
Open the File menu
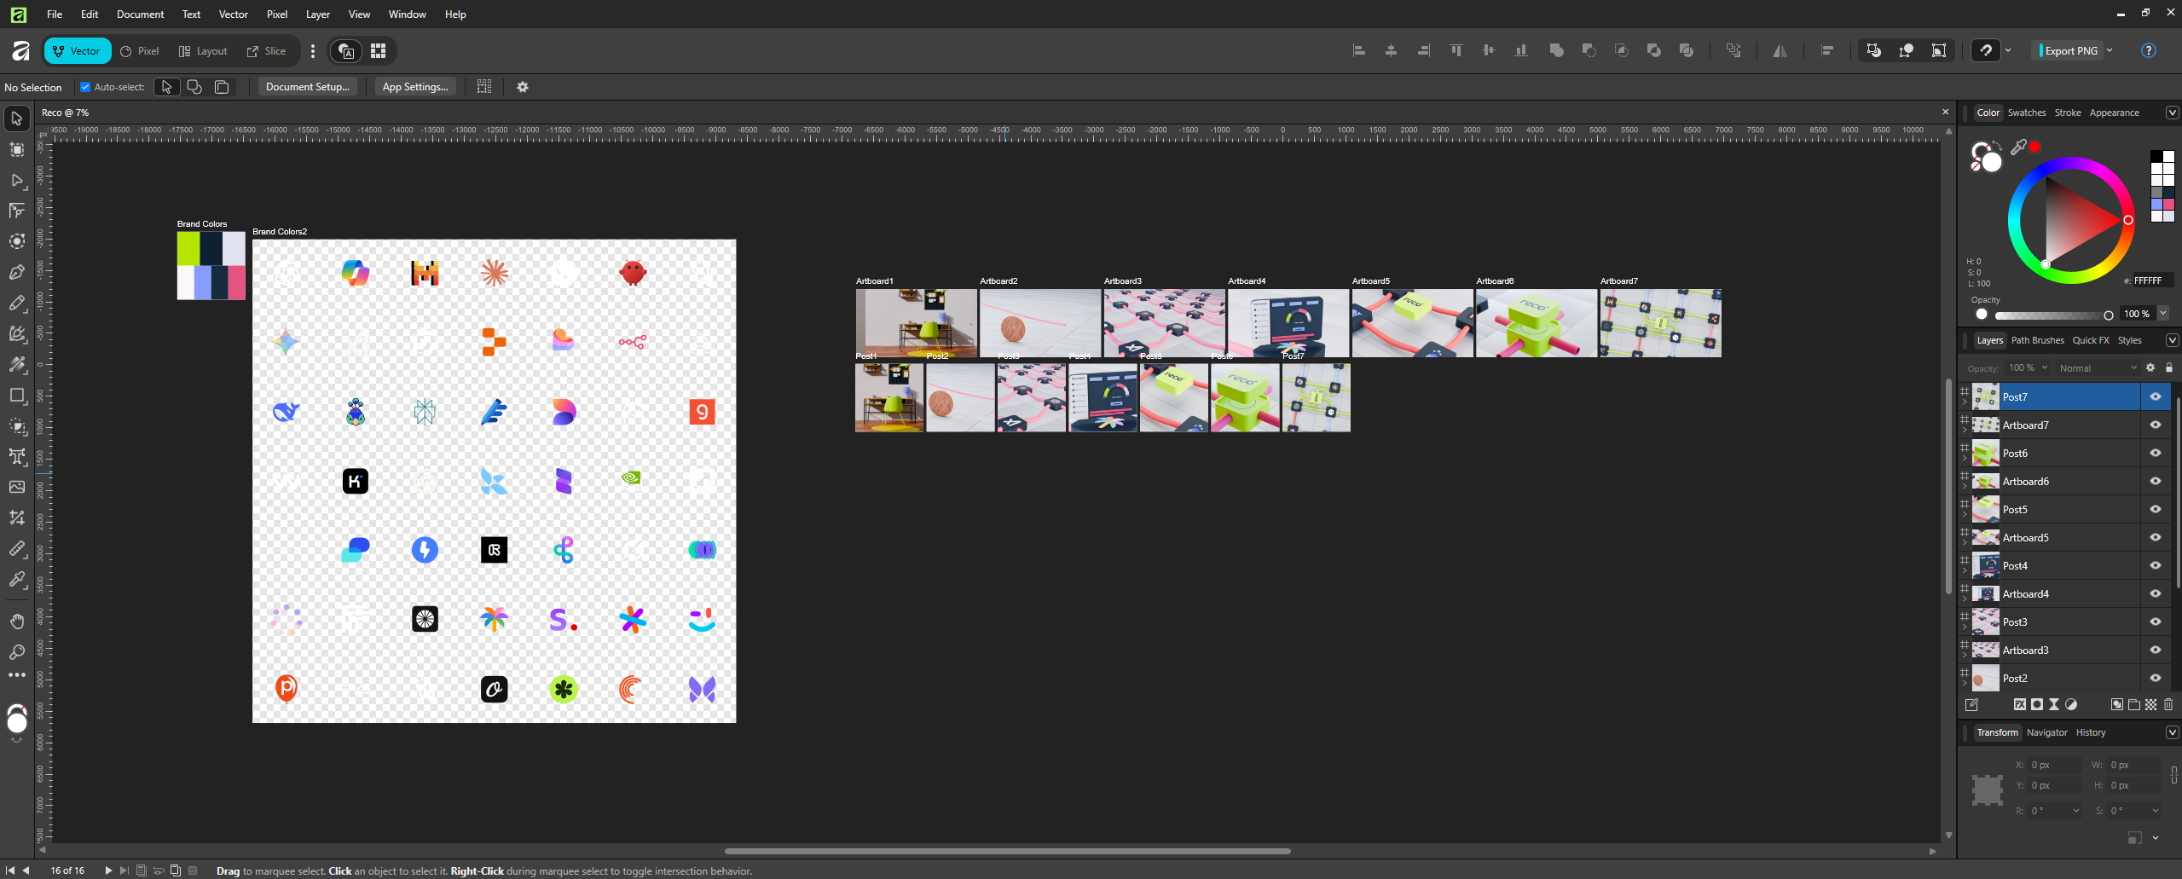(x=55, y=14)
